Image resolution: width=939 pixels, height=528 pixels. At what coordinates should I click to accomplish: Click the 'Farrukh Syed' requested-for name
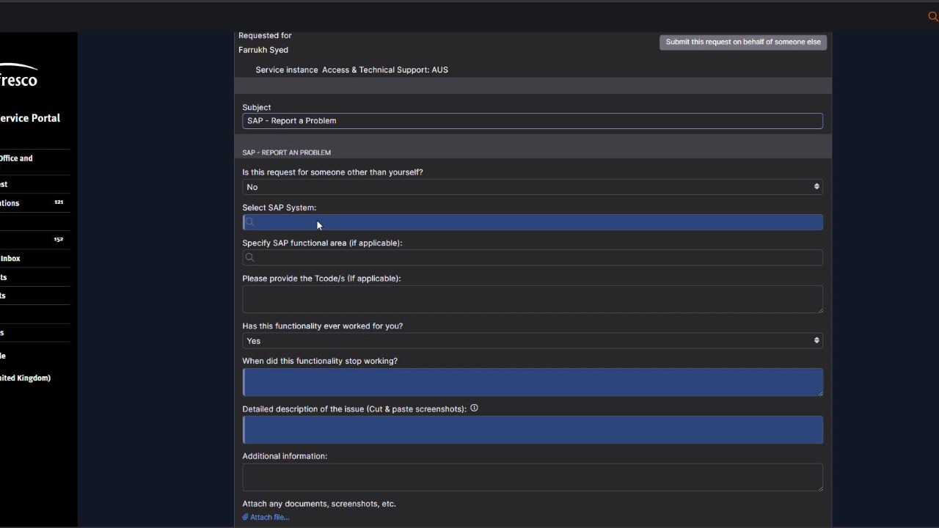pos(263,50)
